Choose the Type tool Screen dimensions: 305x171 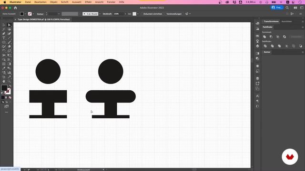(4, 38)
